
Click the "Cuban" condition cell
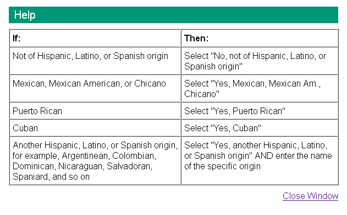point(95,128)
